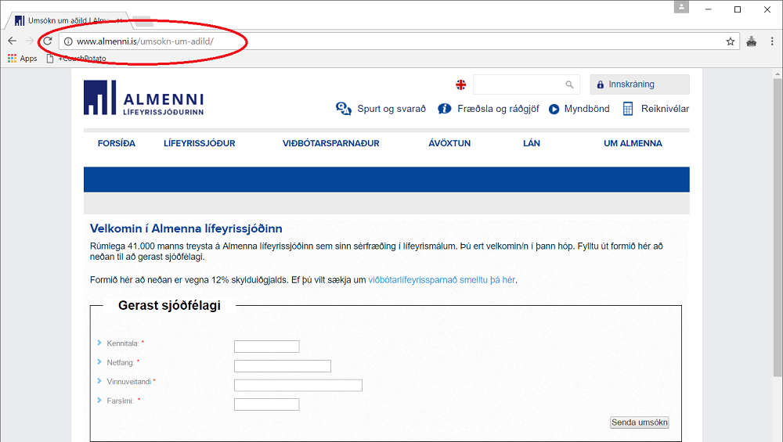This screenshot has width=783, height=442.
Task: Click the Reiknivélar calculator icon
Action: (628, 109)
